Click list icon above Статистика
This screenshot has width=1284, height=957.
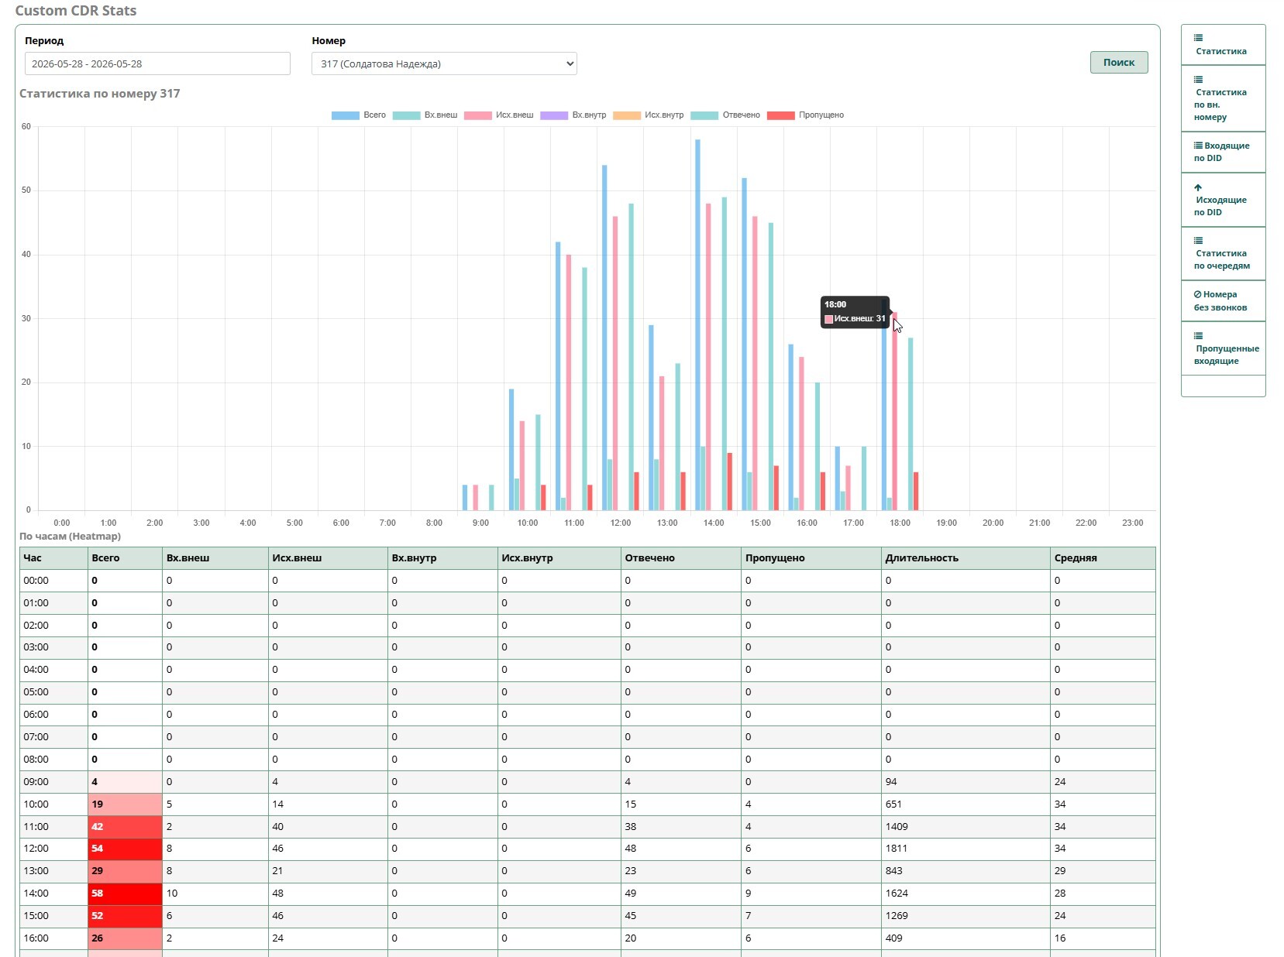click(1198, 38)
